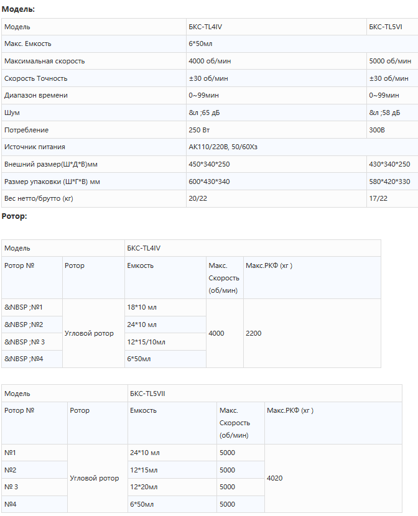Select the "18*10 мл" rotor capacity cell
Screen dimensions: 418x516
142,307
